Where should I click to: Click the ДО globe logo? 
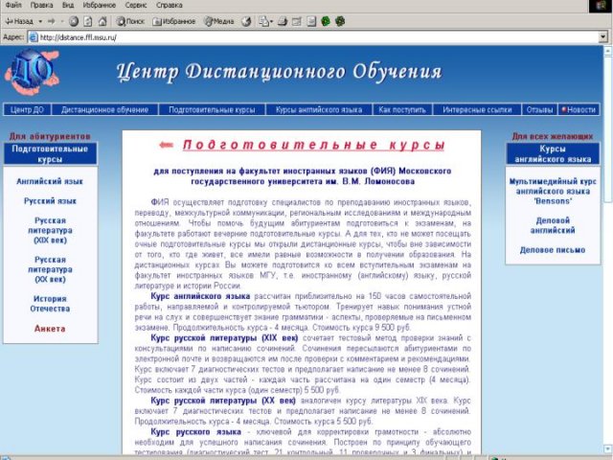point(32,72)
